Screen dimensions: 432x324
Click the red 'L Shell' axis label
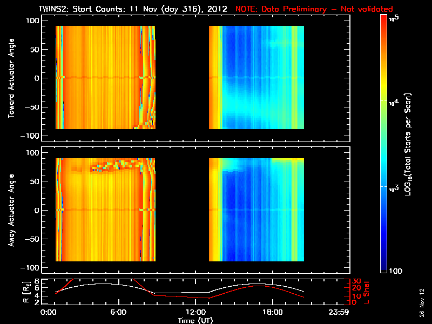[x=366, y=292]
